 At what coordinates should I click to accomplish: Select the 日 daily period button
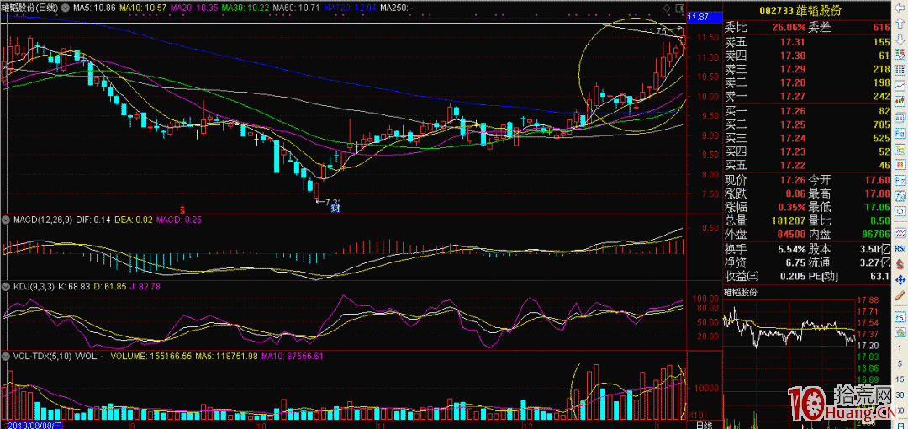point(900,424)
